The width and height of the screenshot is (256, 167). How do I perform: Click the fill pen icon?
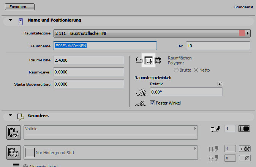[214, 148]
